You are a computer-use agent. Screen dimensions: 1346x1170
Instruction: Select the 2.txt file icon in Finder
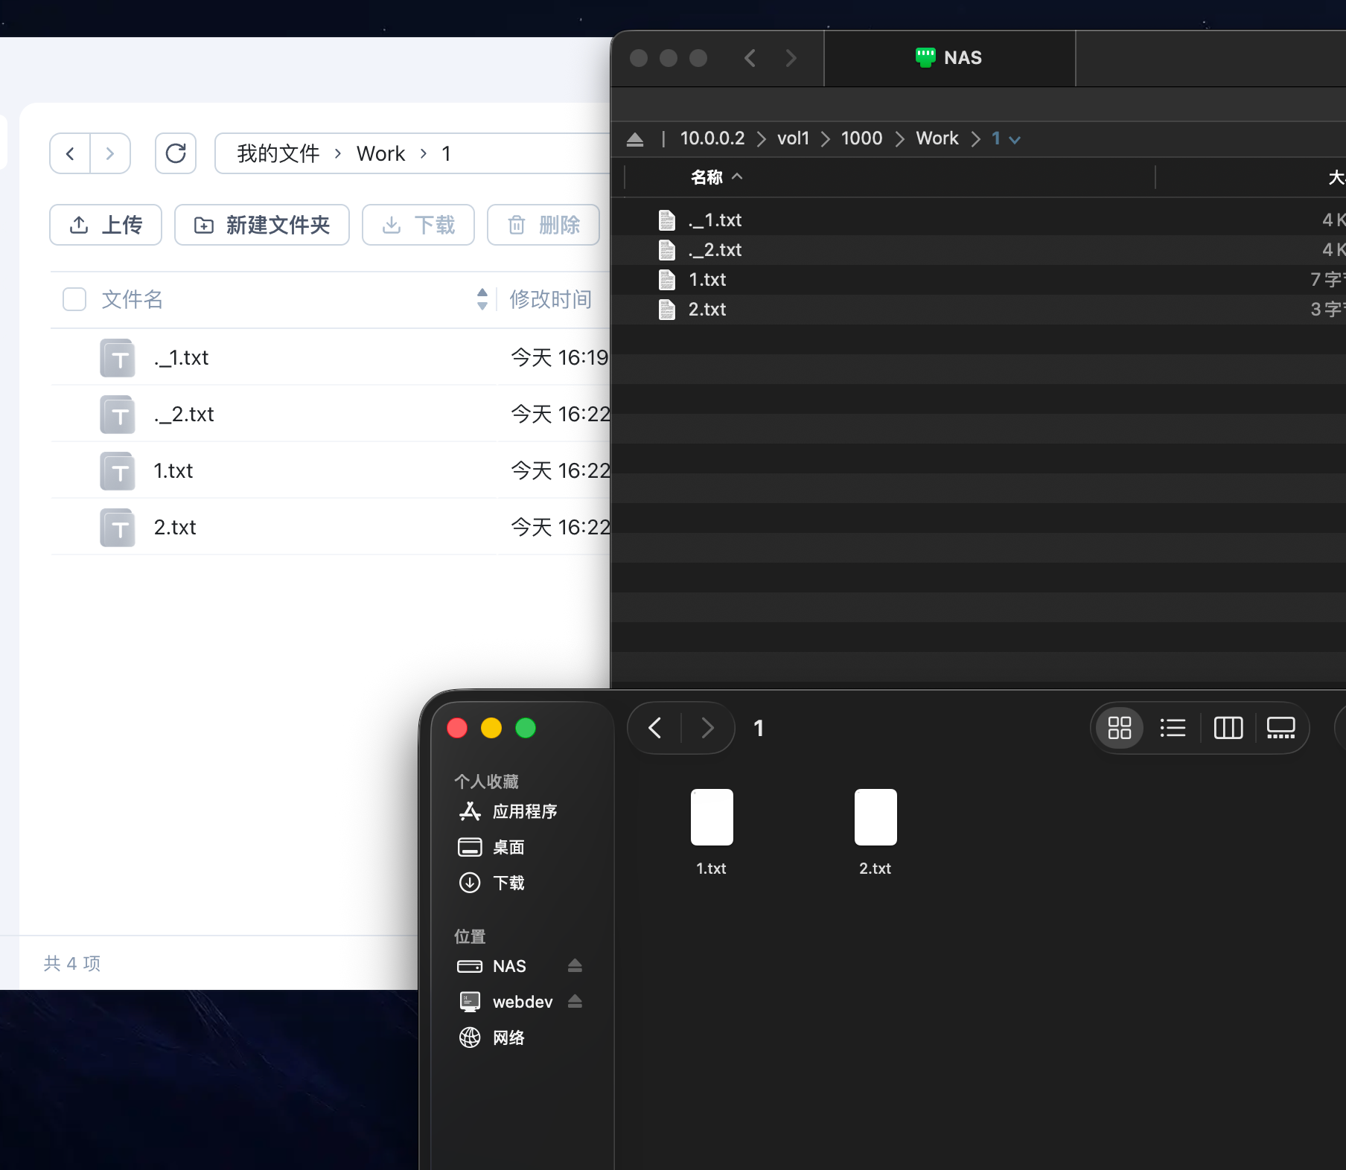(x=875, y=817)
